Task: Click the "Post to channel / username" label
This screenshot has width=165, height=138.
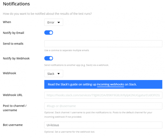Action: (x=15, y=108)
